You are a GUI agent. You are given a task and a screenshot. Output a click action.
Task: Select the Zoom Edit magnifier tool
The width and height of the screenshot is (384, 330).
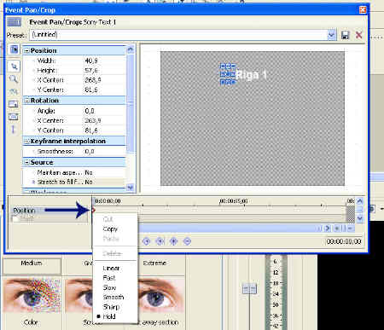coord(14,79)
